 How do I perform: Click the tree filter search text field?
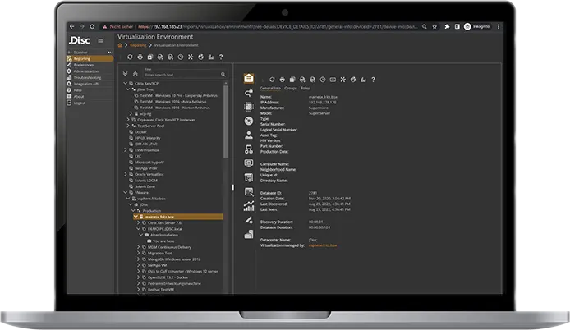[164, 74]
